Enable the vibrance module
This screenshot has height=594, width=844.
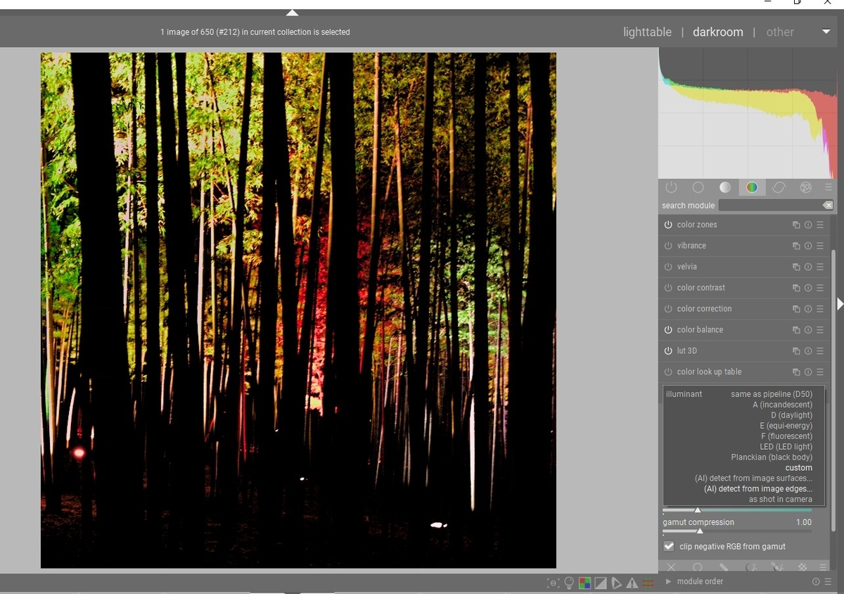click(x=668, y=246)
